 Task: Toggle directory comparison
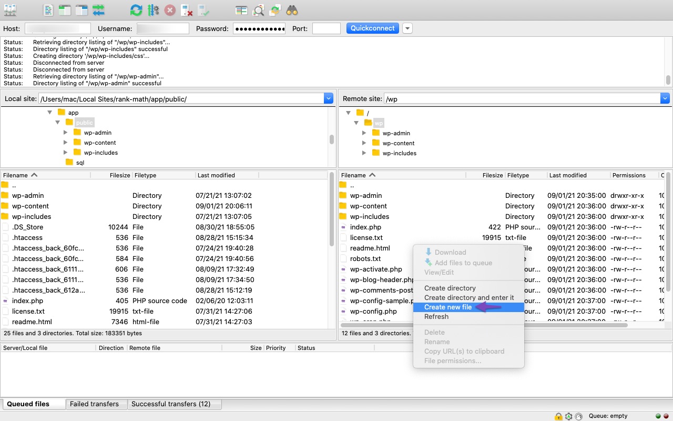pos(258,9)
